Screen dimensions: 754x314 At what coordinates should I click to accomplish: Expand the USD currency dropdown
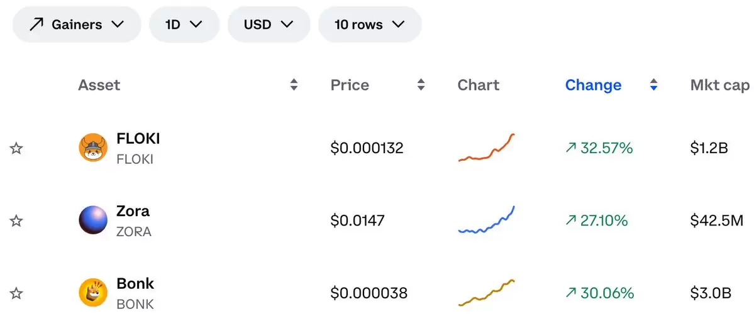(x=269, y=24)
